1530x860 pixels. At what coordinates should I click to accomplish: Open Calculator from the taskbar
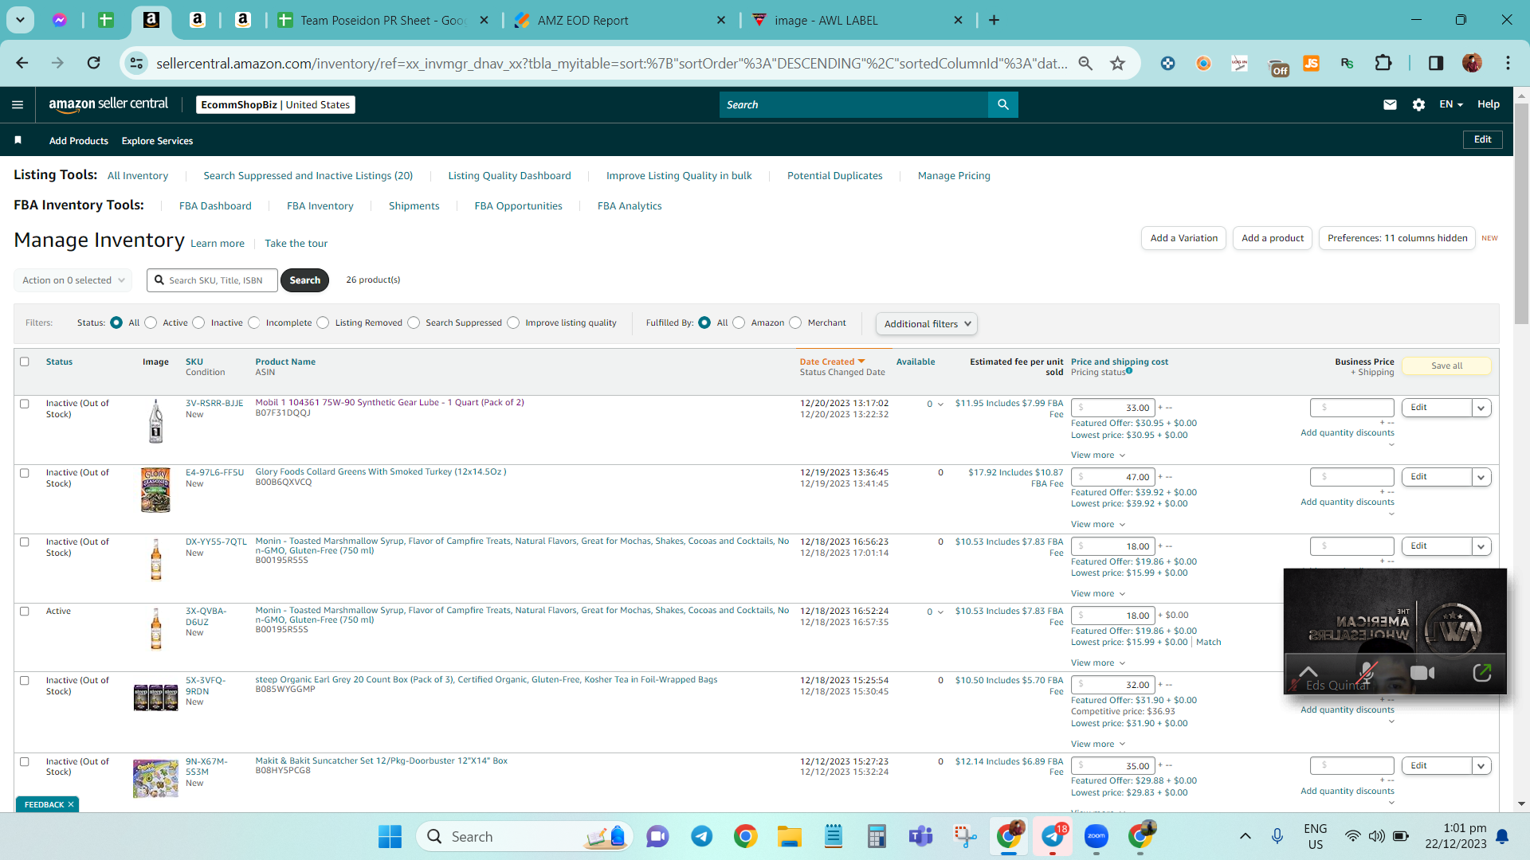coord(877,836)
